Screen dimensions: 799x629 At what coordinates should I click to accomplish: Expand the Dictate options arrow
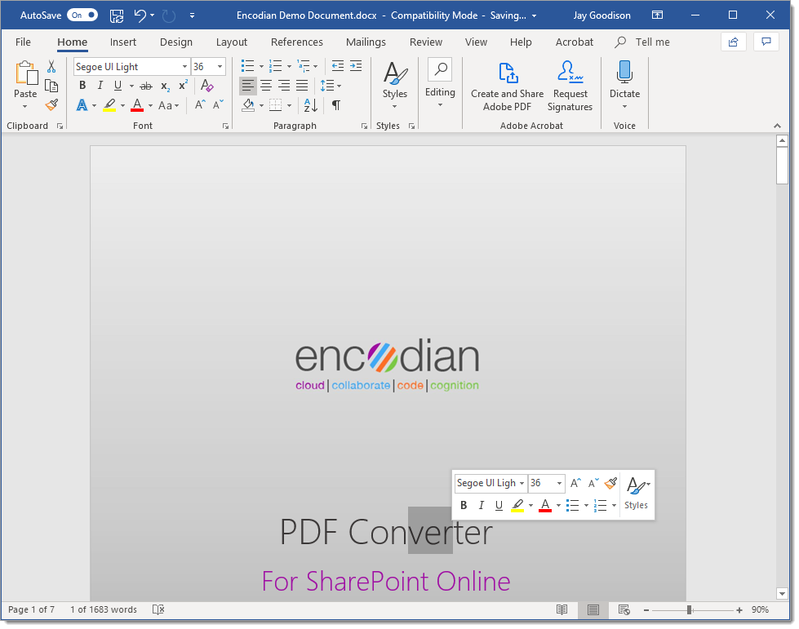point(624,107)
